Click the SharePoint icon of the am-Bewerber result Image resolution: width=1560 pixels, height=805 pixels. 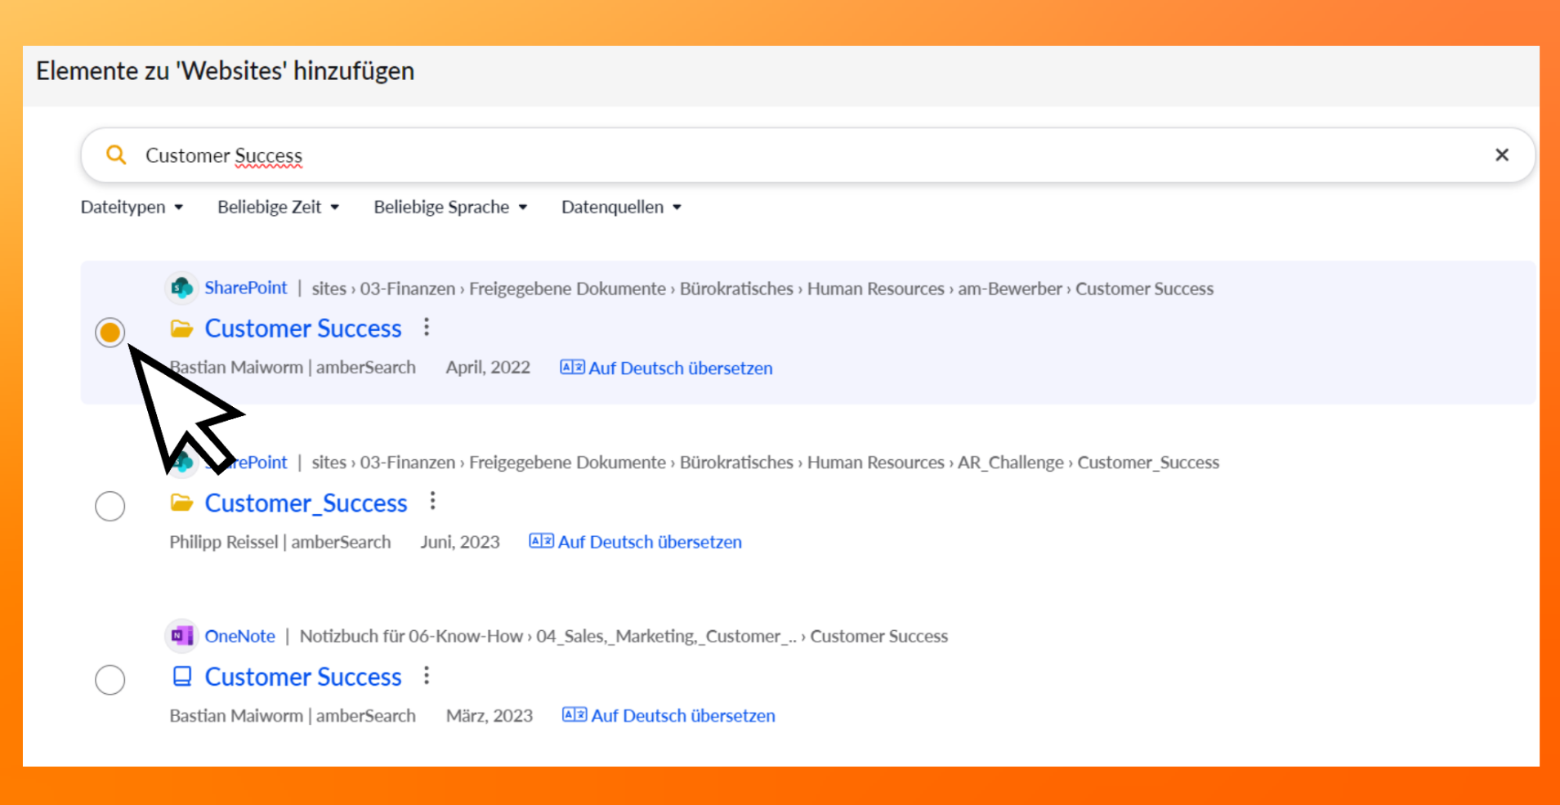[181, 288]
